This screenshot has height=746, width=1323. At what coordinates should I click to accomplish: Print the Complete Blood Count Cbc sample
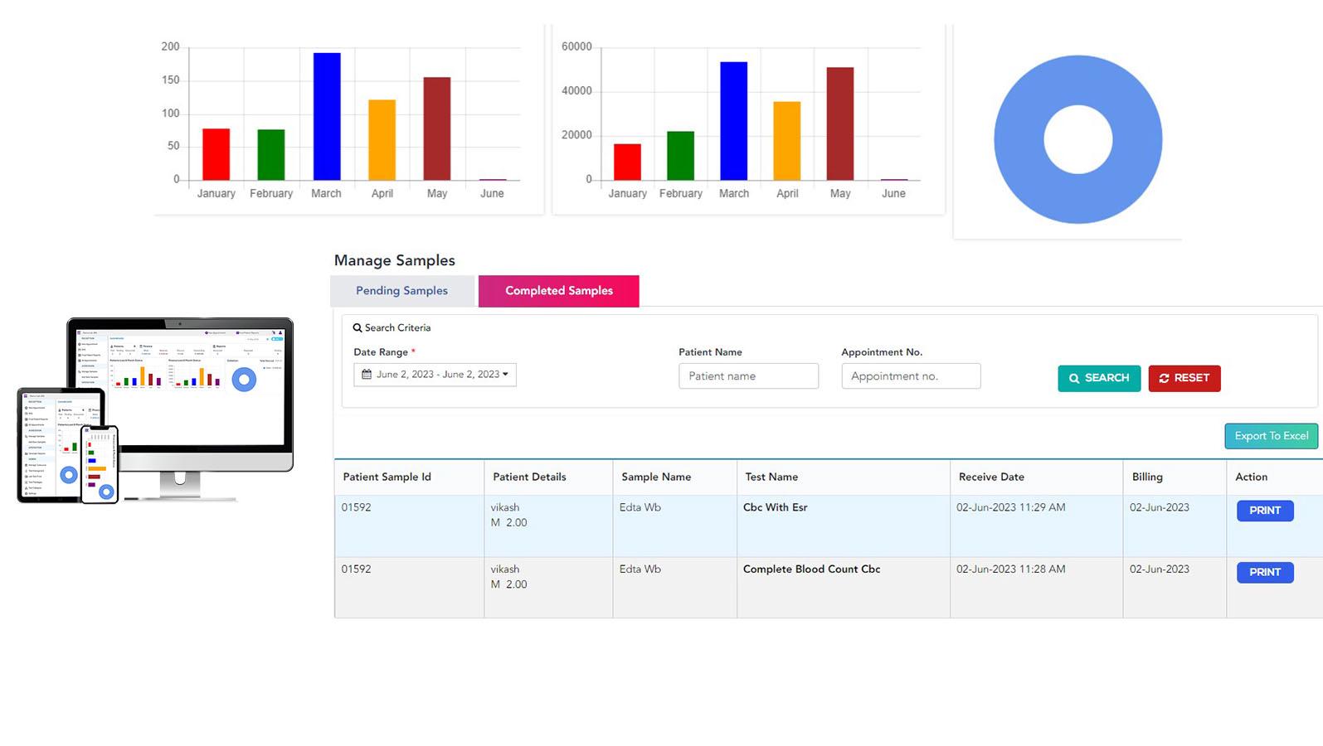click(1264, 572)
